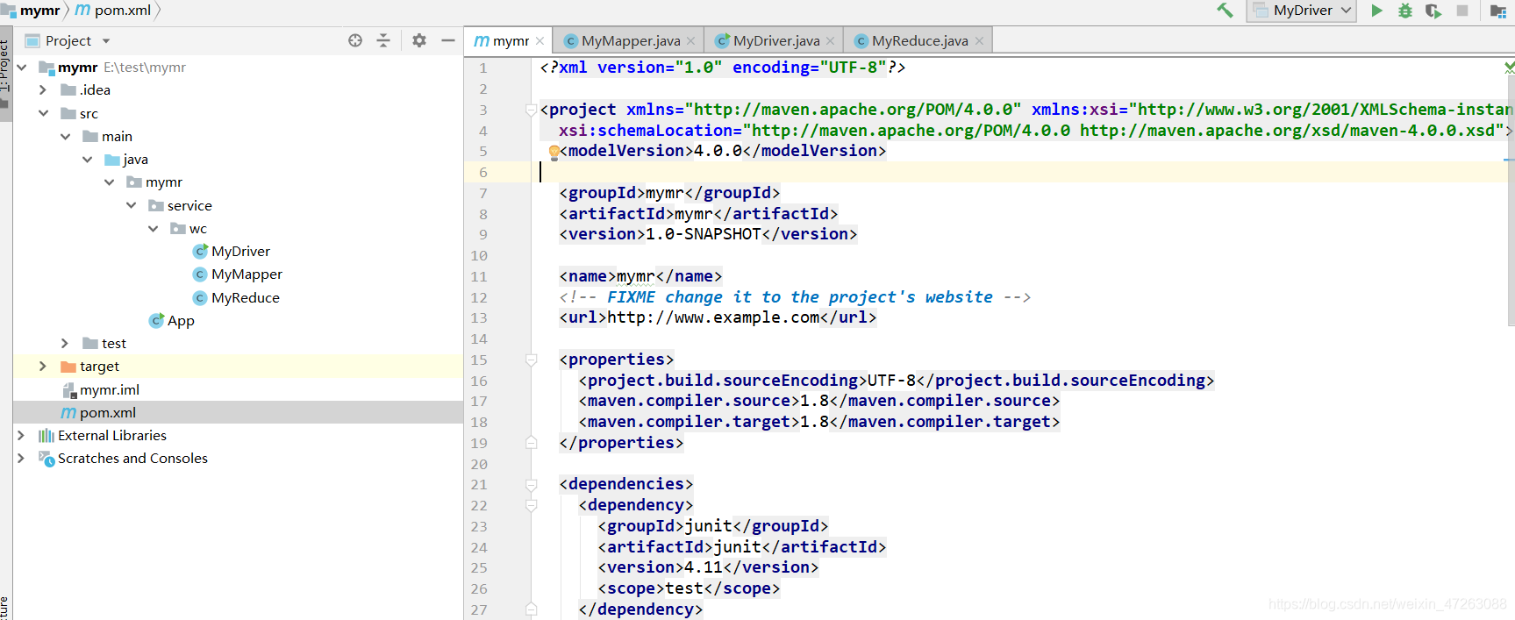Viewport: 1515px width, 620px height.
Task: Click the http://www.example.com url text
Action: coord(713,317)
